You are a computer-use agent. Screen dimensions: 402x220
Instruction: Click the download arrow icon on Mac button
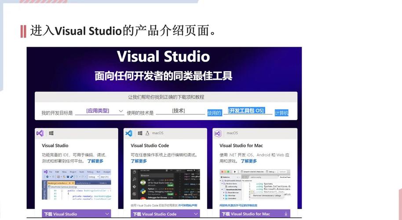click(286, 213)
